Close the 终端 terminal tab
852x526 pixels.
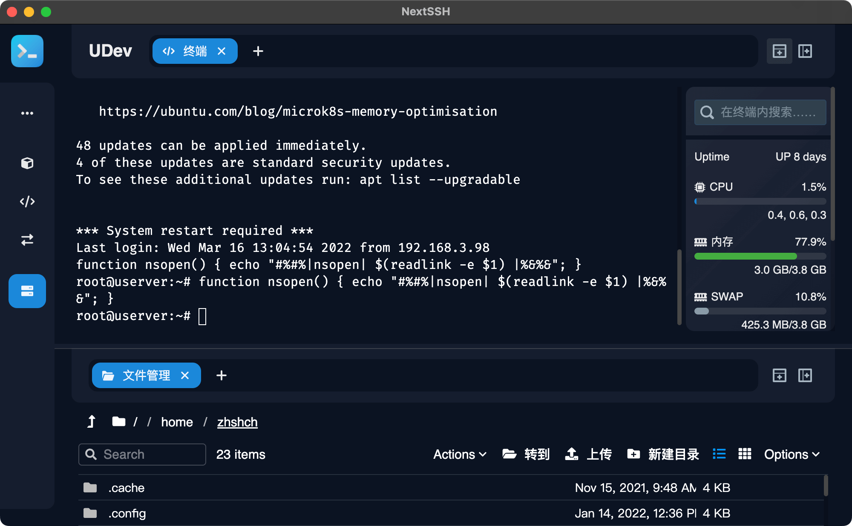point(222,51)
